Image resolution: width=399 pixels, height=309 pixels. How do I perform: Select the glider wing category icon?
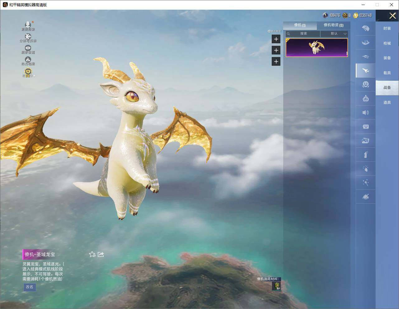pos(366,42)
